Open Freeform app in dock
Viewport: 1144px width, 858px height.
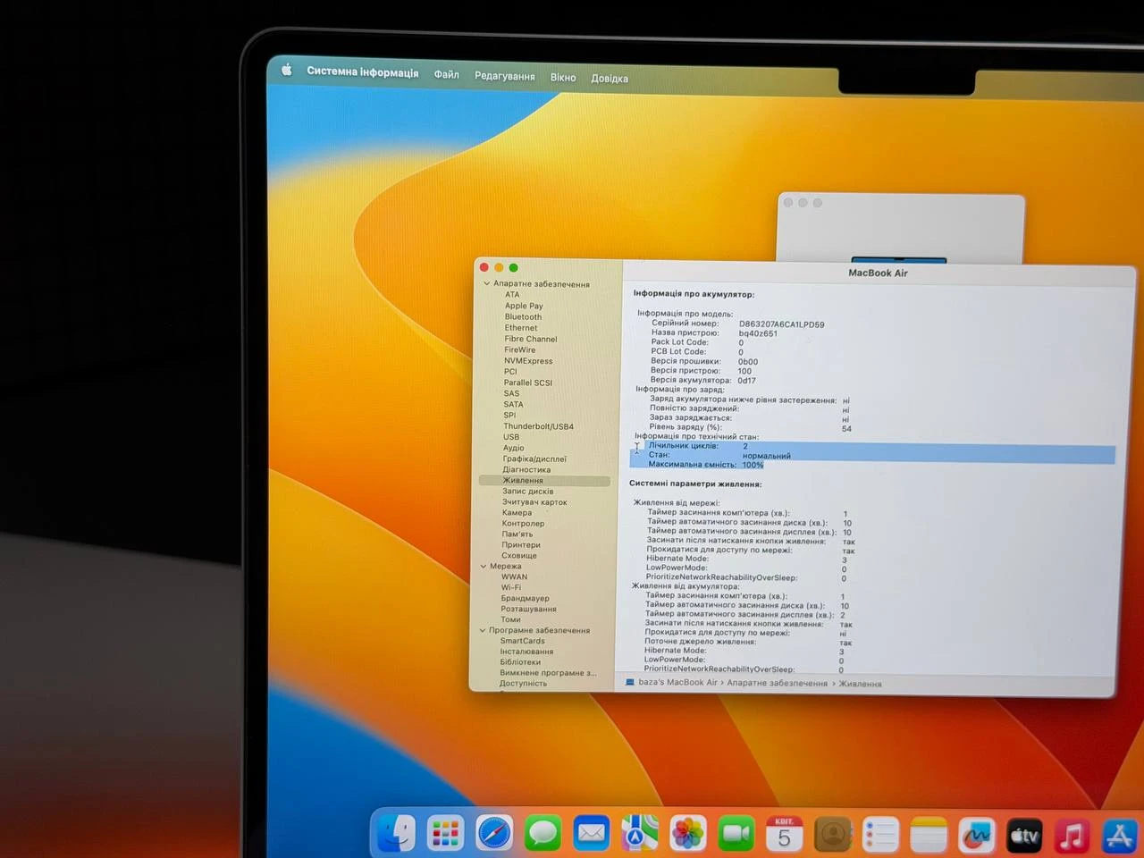(977, 836)
